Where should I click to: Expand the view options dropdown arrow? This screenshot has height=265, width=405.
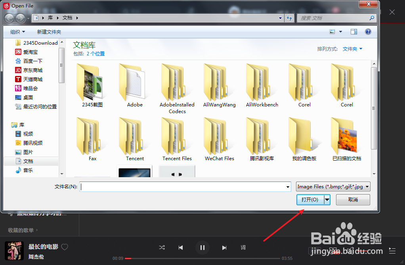(340, 32)
